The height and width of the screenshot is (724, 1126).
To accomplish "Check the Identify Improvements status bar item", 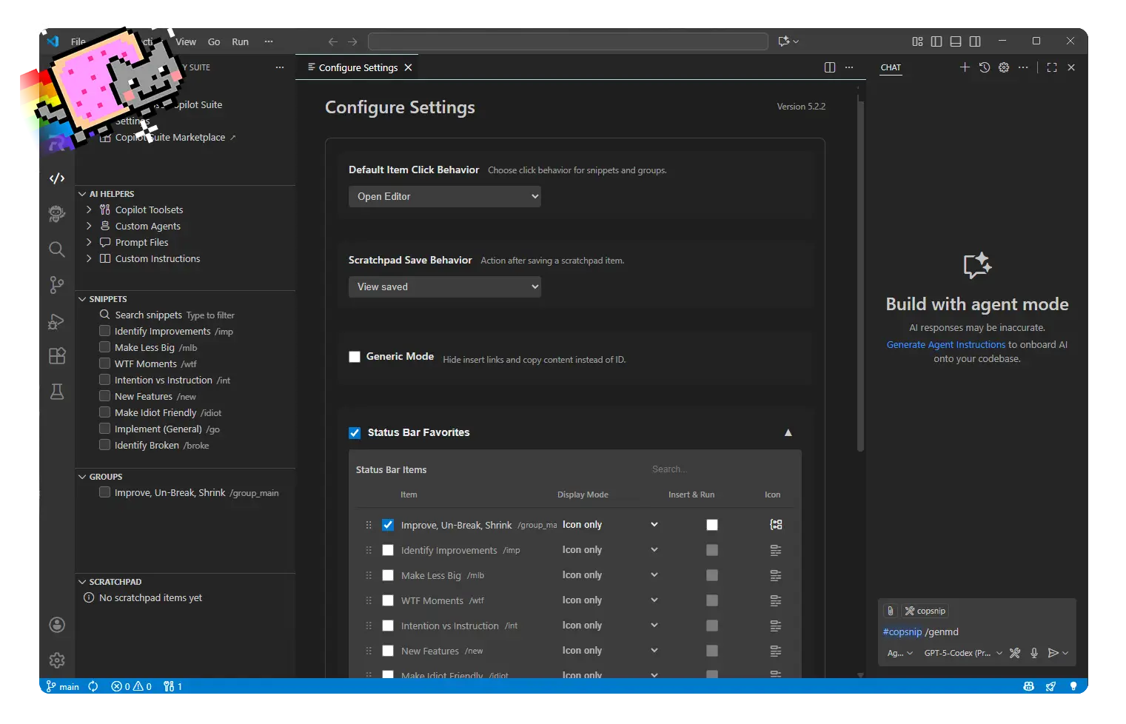I will tap(388, 550).
